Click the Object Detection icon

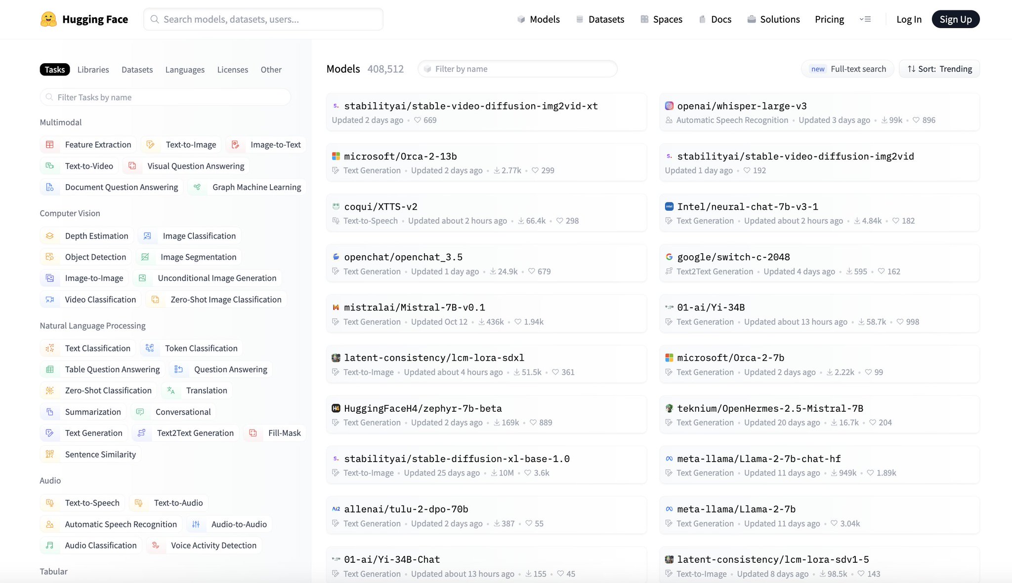pyautogui.click(x=50, y=257)
